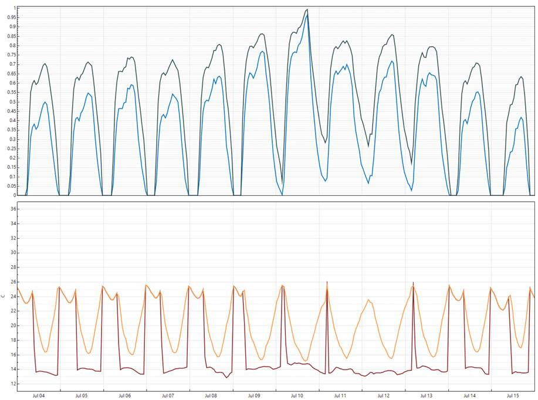Click the 20 temperature tick label
538x400 pixels.
(x=13, y=326)
